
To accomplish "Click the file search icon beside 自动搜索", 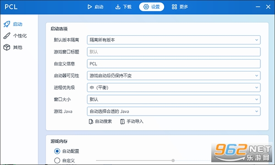I will (x=91, y=121).
